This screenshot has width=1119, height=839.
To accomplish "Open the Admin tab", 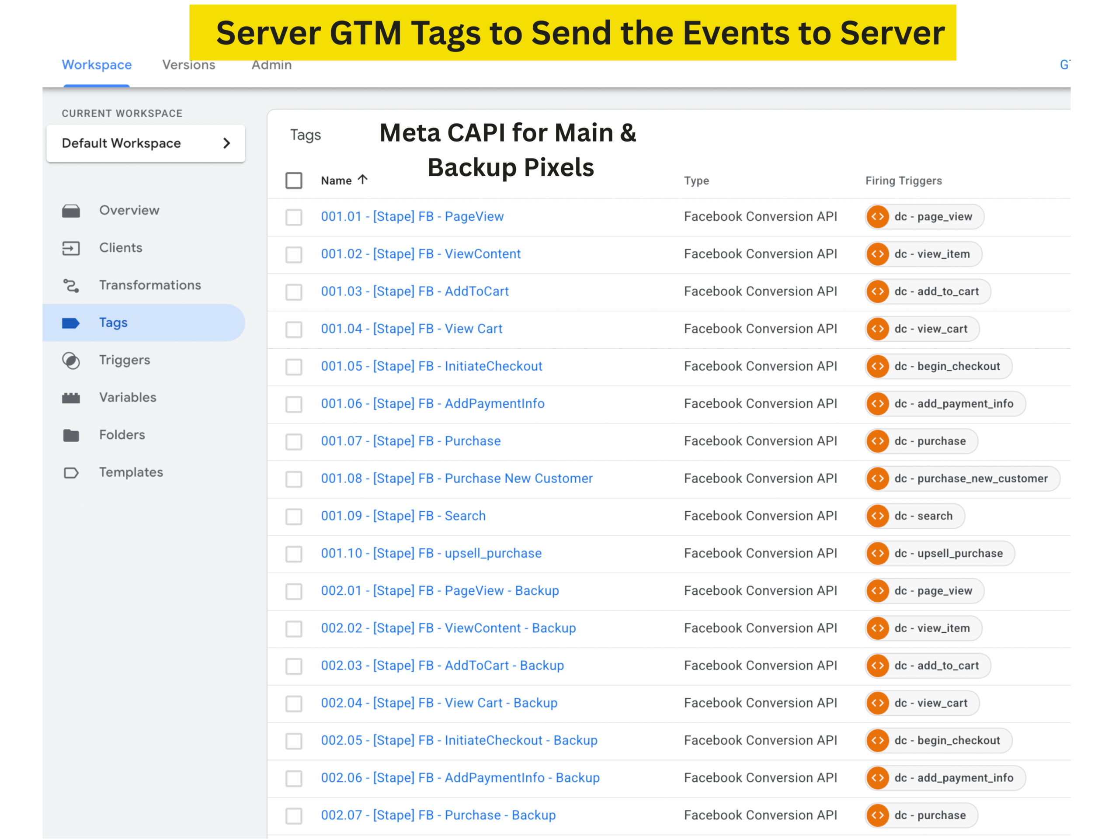I will [271, 65].
